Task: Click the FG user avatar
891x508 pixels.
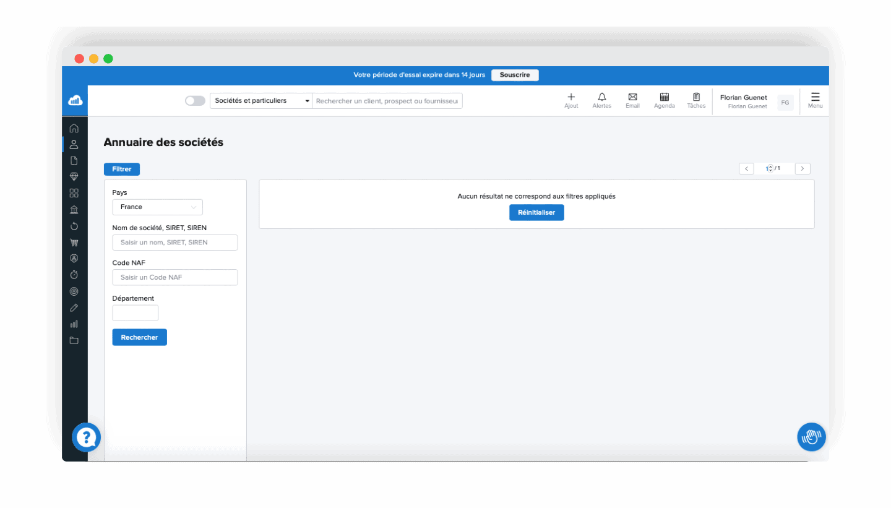Action: click(x=785, y=102)
